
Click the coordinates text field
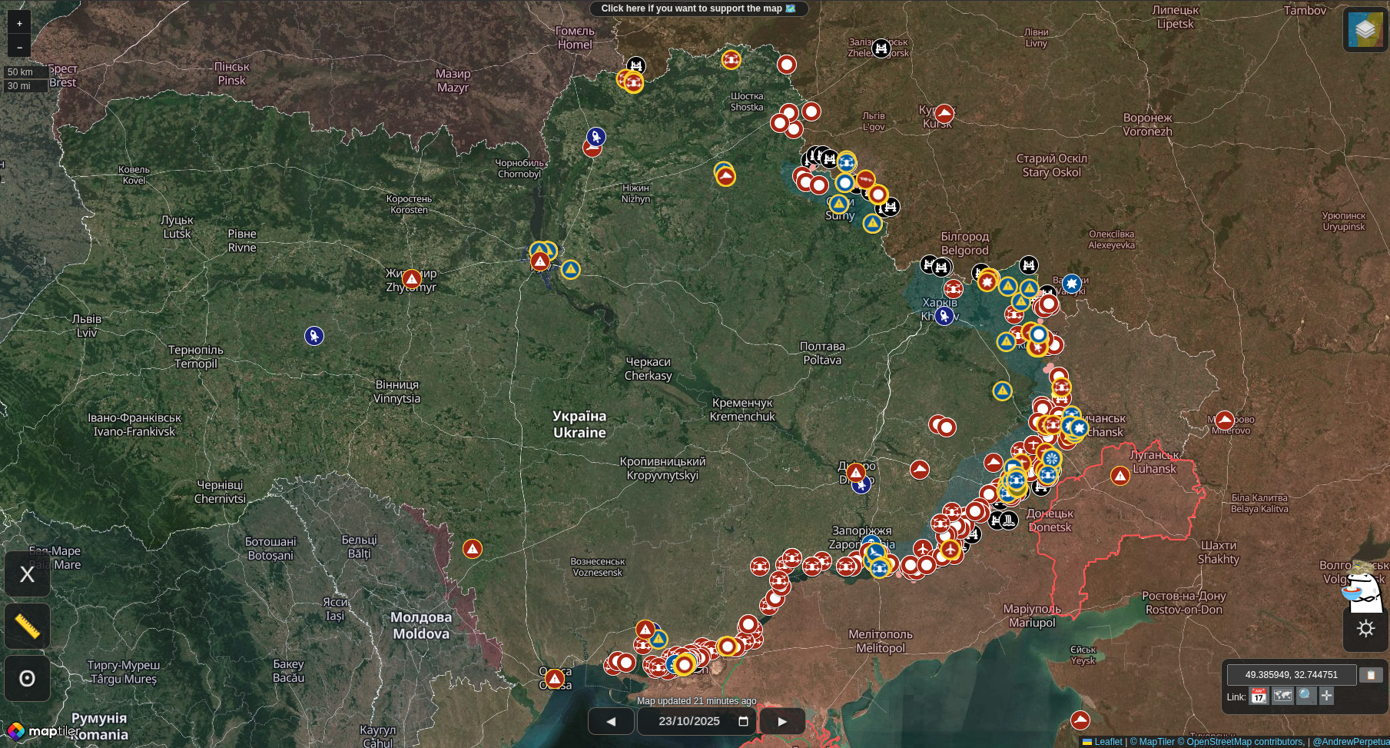pyautogui.click(x=1291, y=675)
